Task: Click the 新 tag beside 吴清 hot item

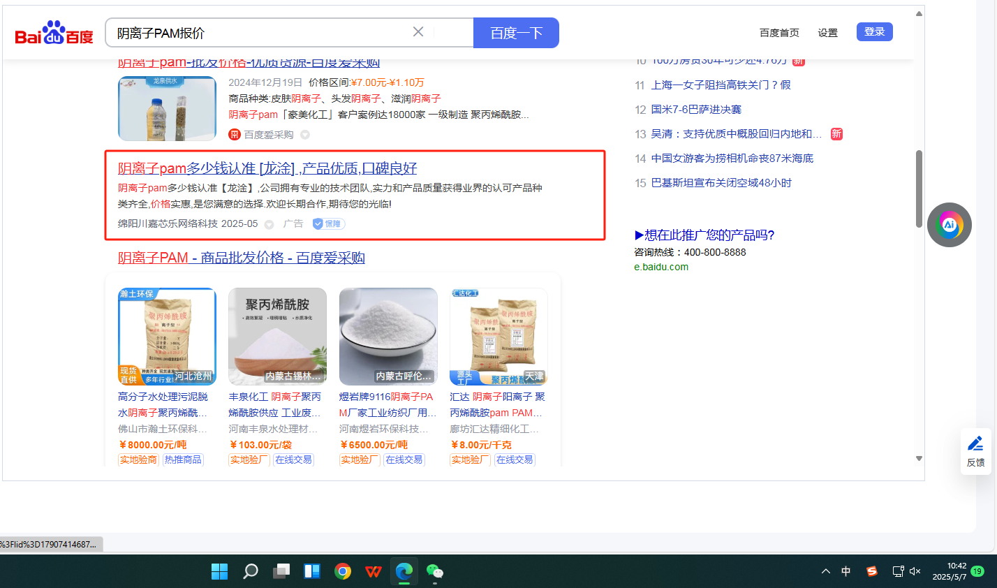Action: click(836, 133)
